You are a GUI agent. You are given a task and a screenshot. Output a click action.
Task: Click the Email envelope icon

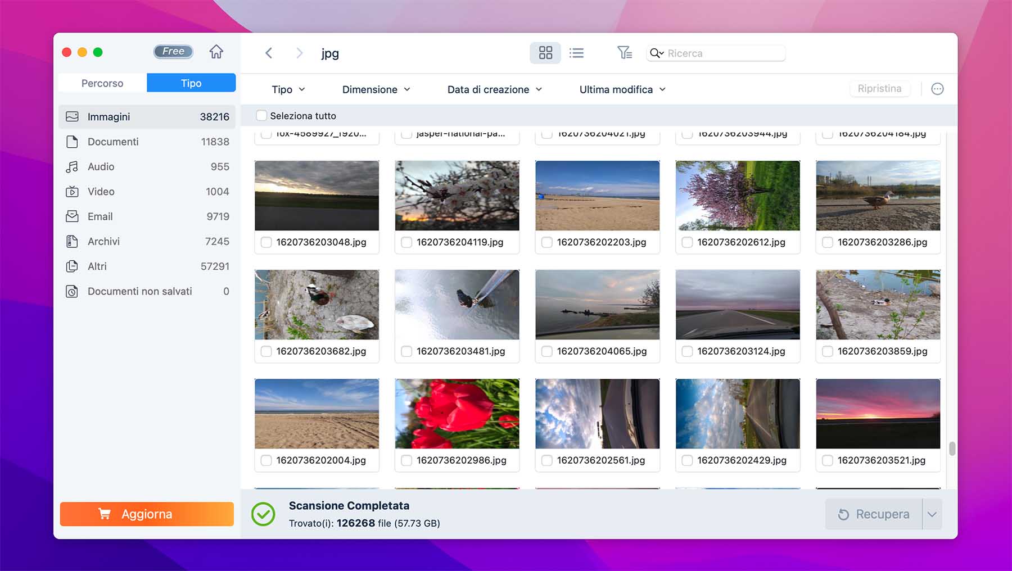pos(72,216)
